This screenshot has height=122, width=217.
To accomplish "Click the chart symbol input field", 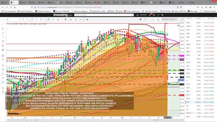I will tap(12, 19).
